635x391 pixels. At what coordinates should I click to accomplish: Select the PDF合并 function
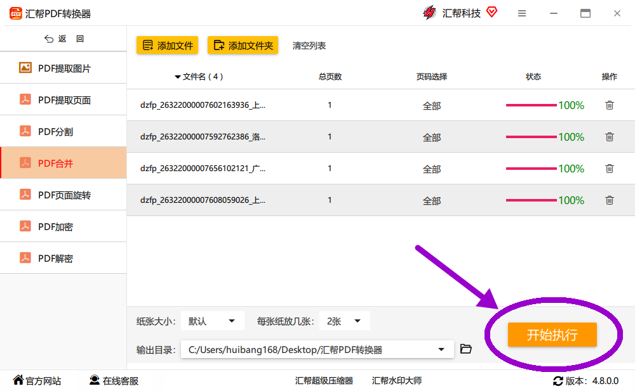click(63, 163)
